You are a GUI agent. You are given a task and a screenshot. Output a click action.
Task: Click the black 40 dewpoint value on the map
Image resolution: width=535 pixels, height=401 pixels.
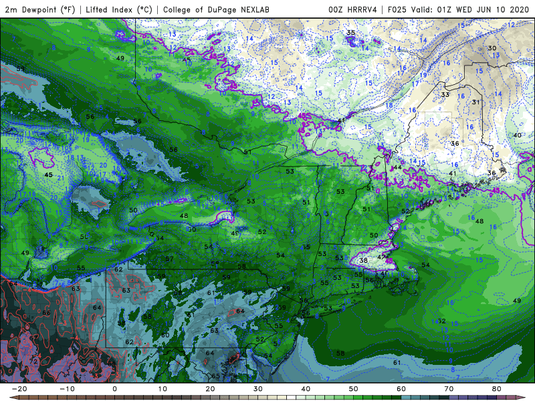point(517,135)
